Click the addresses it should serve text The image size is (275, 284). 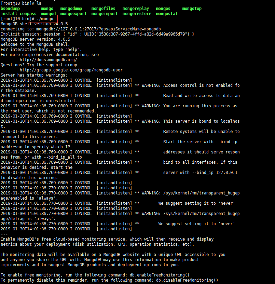click(201, 152)
